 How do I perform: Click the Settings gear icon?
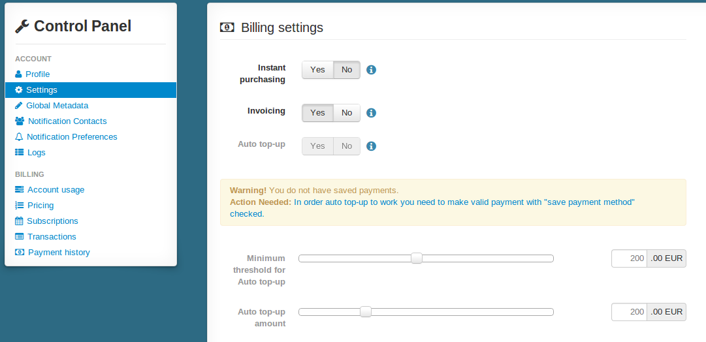pyautogui.click(x=18, y=90)
